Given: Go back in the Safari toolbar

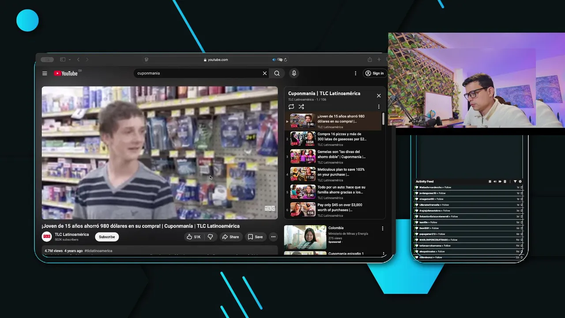Looking at the screenshot, I should (x=78, y=60).
